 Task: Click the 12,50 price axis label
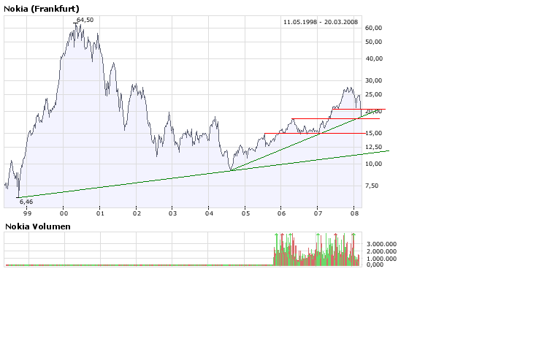coord(374,147)
